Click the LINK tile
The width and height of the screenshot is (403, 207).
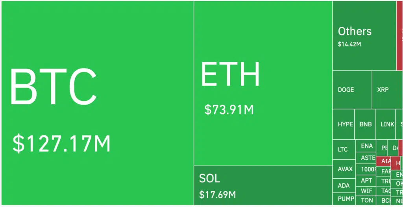pyautogui.click(x=387, y=124)
